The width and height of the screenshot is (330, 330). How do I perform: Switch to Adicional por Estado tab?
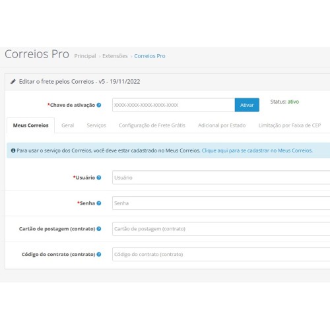[222, 125]
